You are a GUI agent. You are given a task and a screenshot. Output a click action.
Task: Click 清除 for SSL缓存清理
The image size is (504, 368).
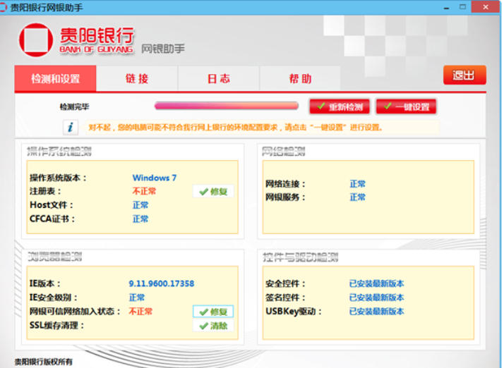[x=213, y=326]
